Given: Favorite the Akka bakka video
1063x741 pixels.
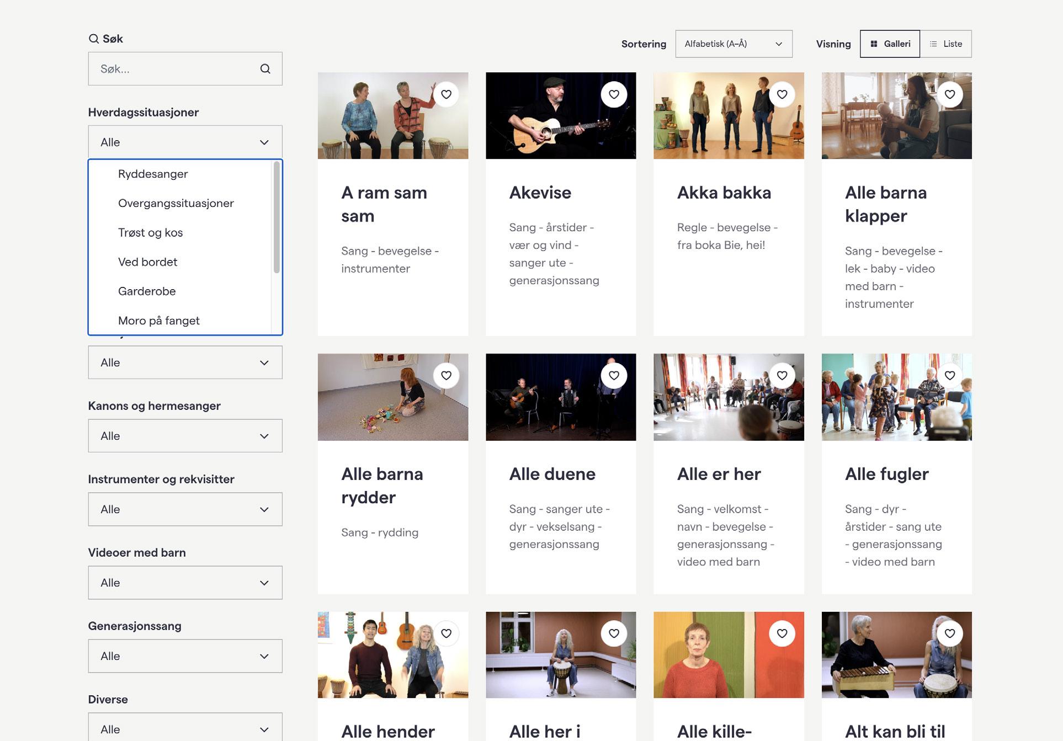Looking at the screenshot, I should coord(782,94).
